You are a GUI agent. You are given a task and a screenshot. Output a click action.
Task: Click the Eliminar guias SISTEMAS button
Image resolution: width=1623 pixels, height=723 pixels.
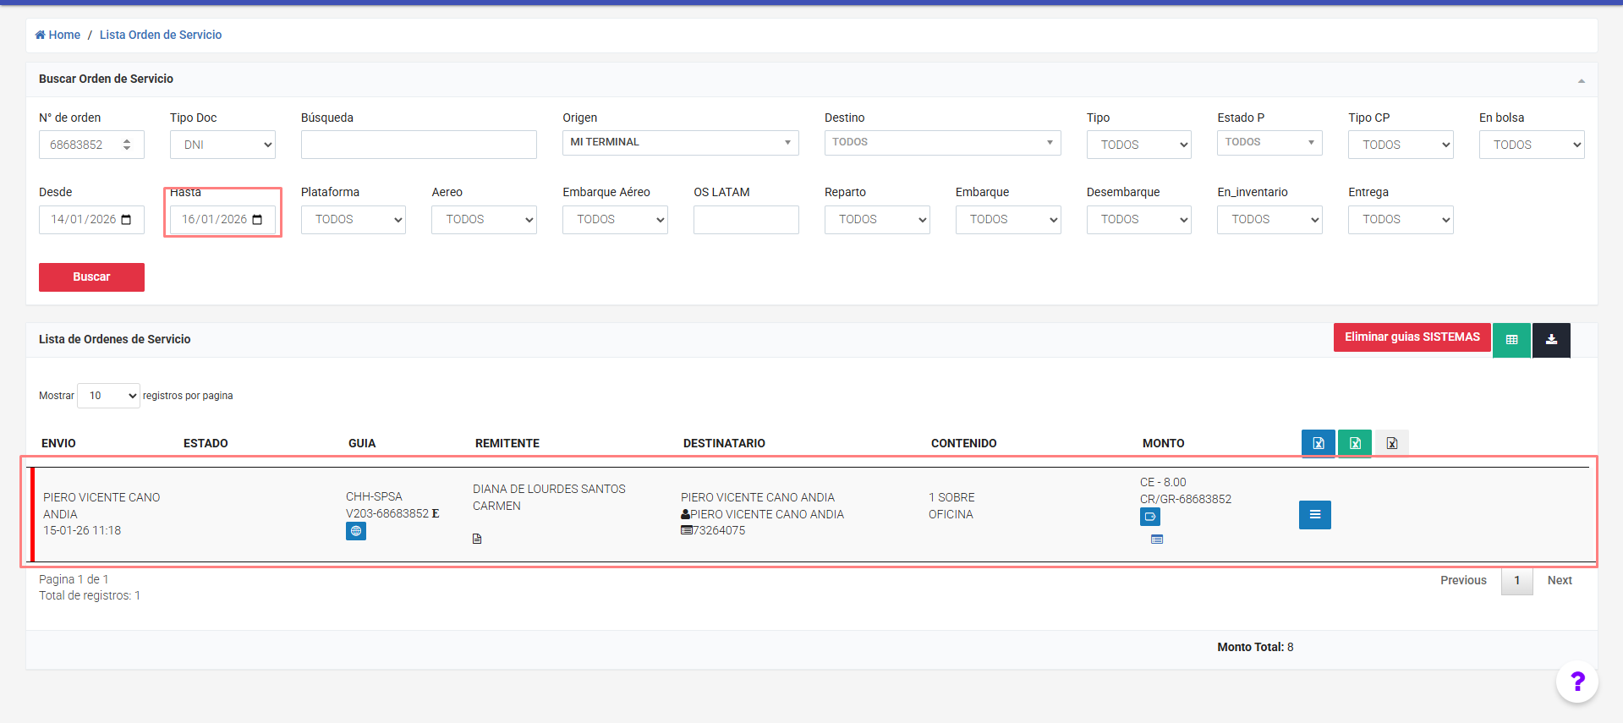pos(1412,337)
